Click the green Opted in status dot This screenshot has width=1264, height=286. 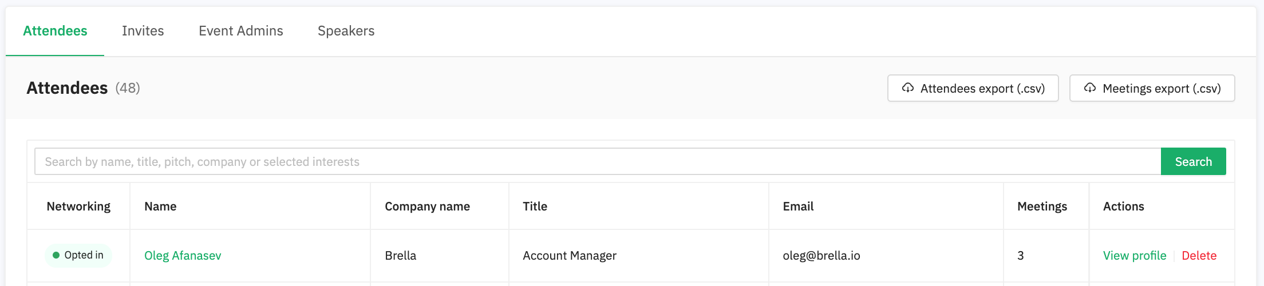point(56,255)
